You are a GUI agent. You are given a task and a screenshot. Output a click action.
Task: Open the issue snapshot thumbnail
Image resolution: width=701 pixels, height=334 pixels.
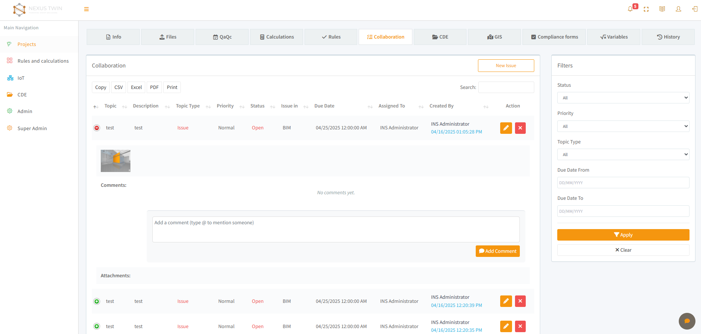pyautogui.click(x=116, y=161)
